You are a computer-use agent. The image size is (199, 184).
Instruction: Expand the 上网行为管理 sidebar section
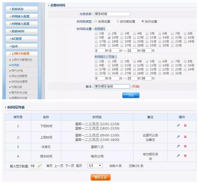22,53
